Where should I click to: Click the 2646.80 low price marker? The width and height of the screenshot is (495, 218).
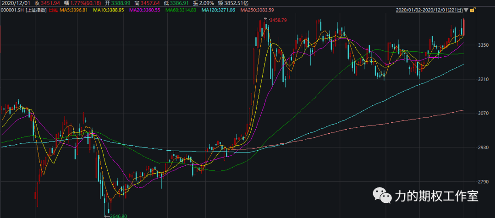click(118, 216)
